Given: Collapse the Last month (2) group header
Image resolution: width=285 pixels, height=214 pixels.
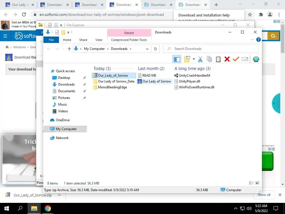Looking at the screenshot, I should tap(151, 69).
